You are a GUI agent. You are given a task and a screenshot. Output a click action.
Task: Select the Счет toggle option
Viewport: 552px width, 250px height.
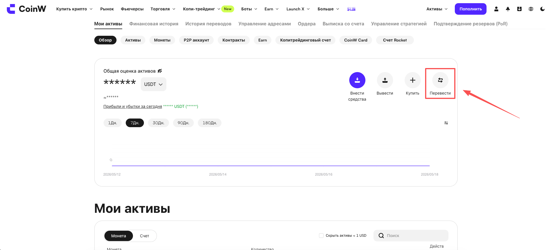[144, 236]
